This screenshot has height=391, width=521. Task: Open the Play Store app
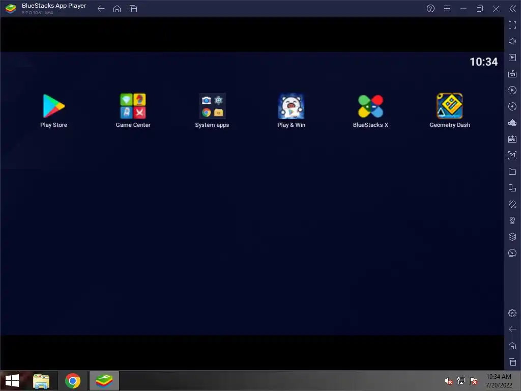53,106
